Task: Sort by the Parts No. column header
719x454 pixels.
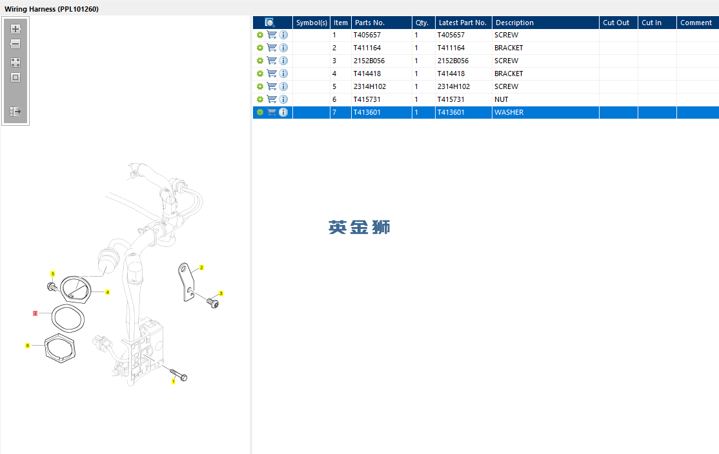Action: pyautogui.click(x=381, y=23)
